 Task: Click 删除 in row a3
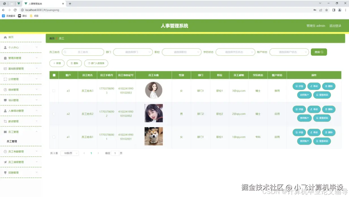point(329,86)
